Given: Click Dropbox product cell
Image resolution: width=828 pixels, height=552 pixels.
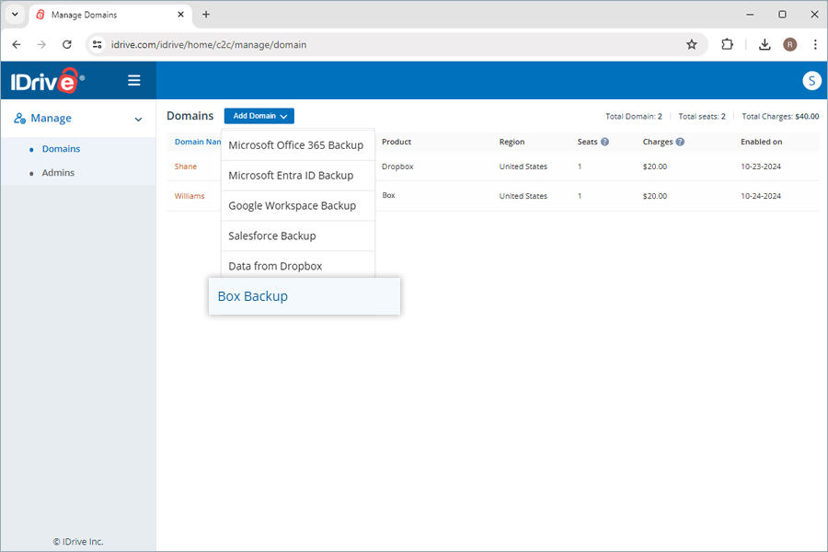Looking at the screenshot, I should tap(397, 167).
